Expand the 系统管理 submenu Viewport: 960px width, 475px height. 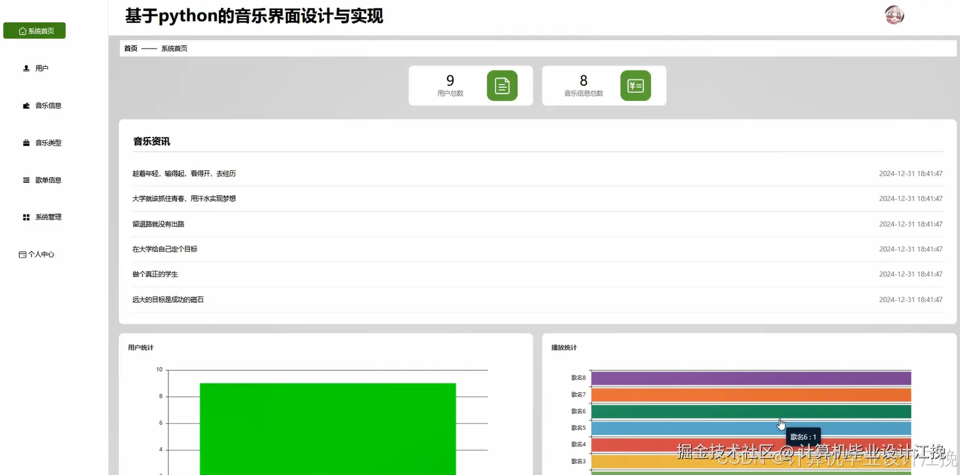(49, 217)
